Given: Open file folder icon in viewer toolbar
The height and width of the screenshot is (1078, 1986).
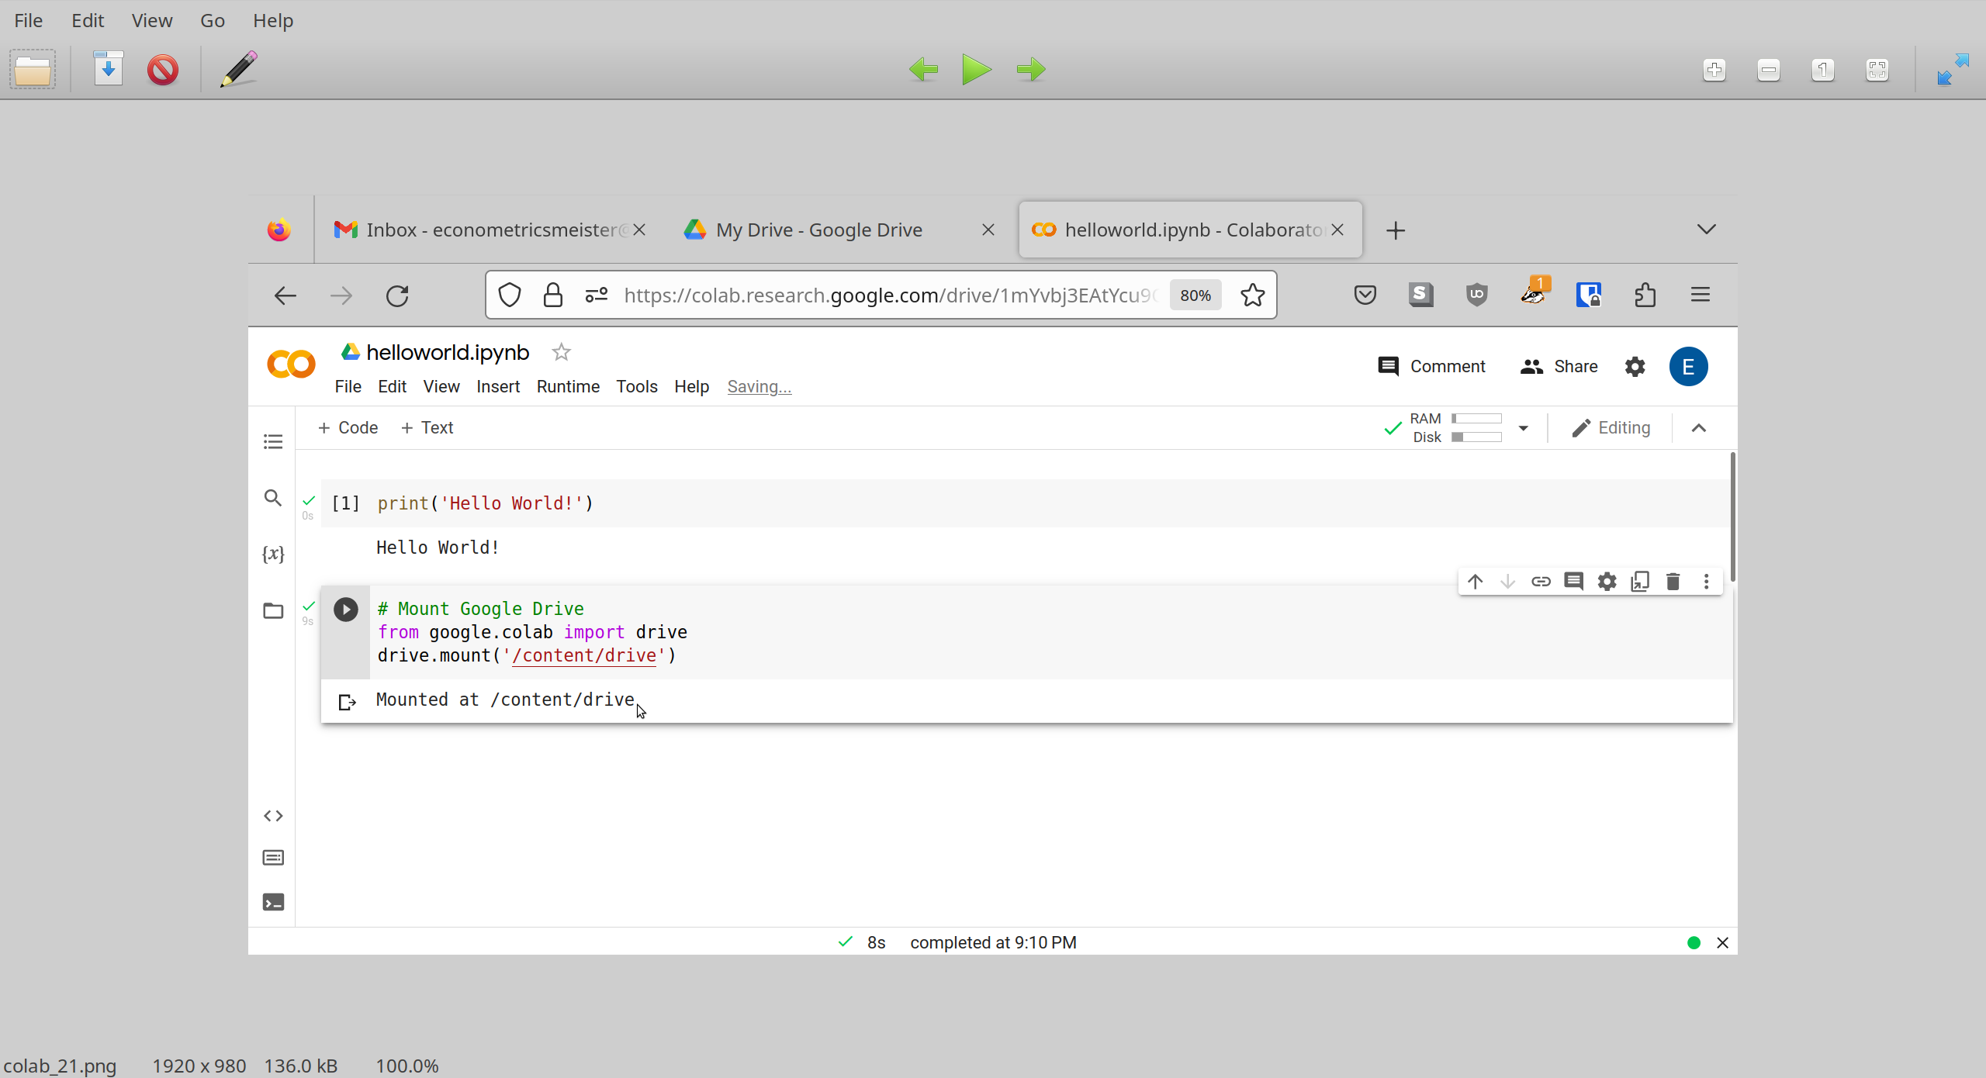Looking at the screenshot, I should (33, 70).
